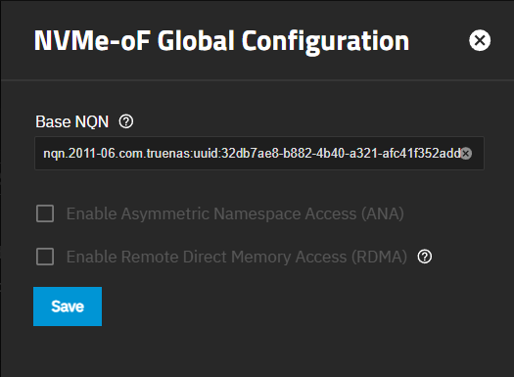This screenshot has width=514, height=377.
Task: Click the 'Base NQN' field label
Action: click(x=72, y=121)
